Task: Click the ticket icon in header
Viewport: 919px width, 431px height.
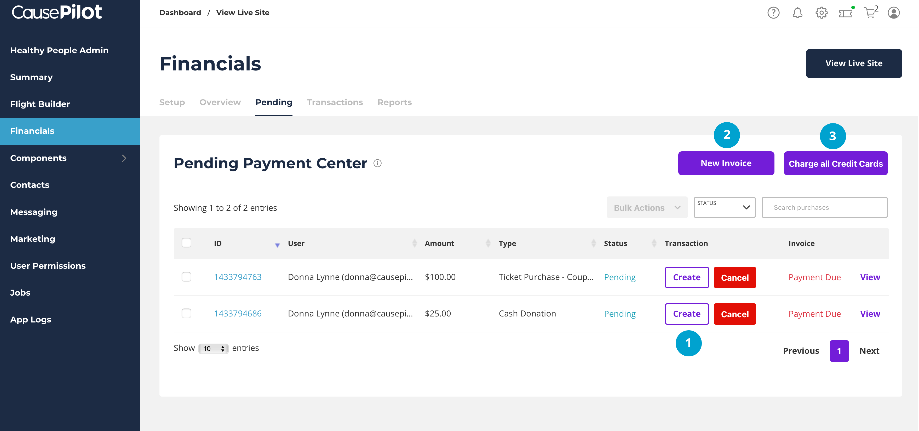Action: (846, 13)
